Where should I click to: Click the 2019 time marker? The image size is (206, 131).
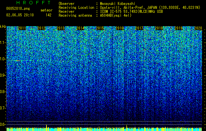[178, 28]
